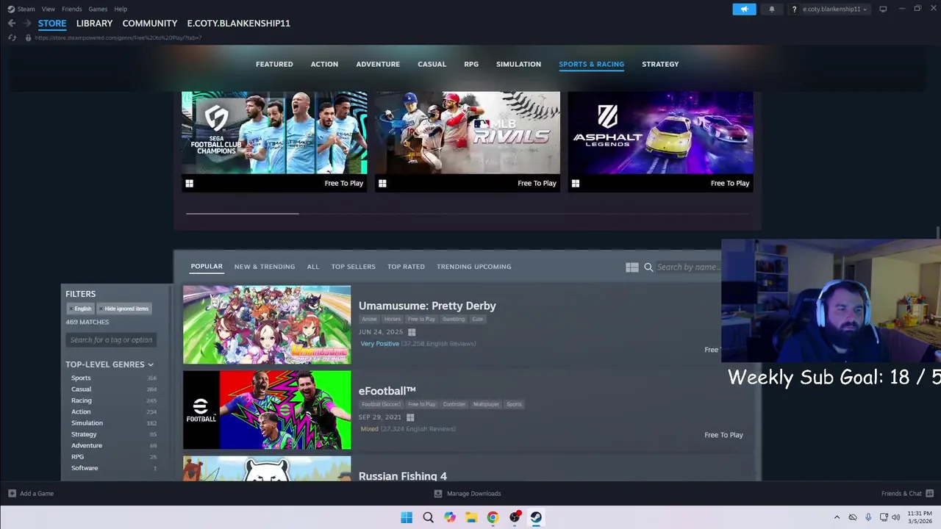Reload the store page
Viewport: 941px width, 529px height.
(x=12, y=37)
